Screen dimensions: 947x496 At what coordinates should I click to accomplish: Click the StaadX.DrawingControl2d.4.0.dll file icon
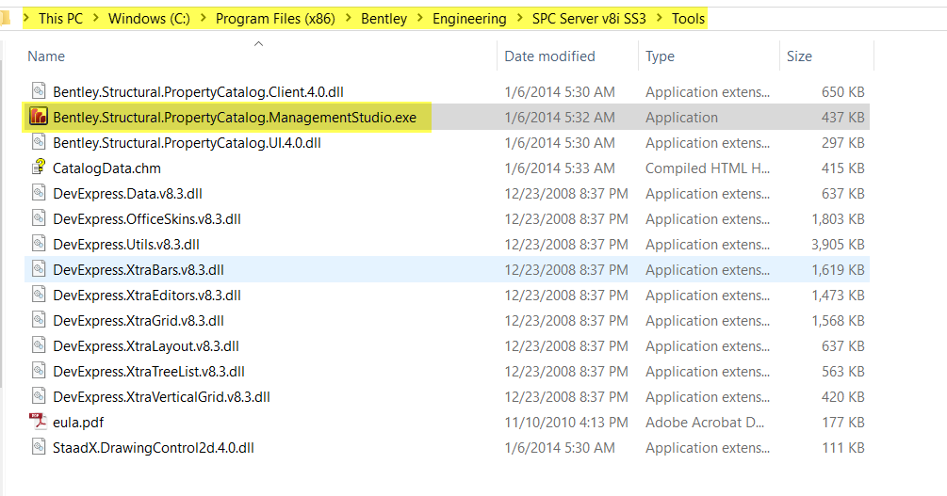coord(38,447)
